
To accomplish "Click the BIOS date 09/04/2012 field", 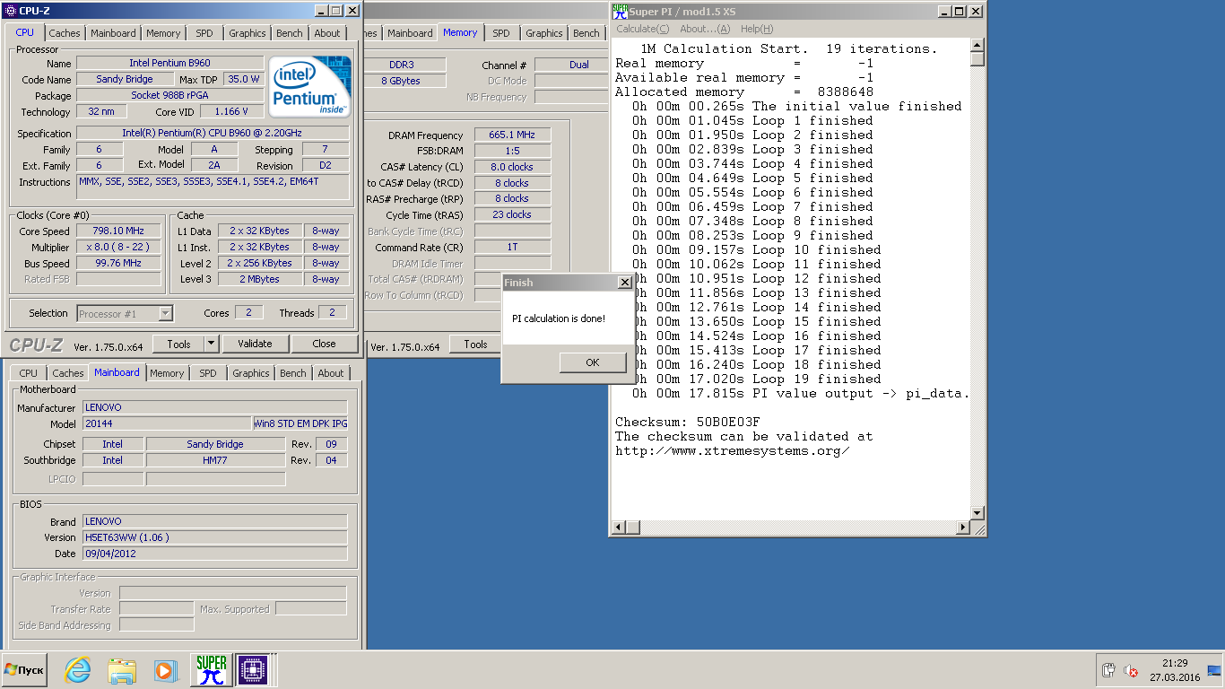I will tap(214, 554).
